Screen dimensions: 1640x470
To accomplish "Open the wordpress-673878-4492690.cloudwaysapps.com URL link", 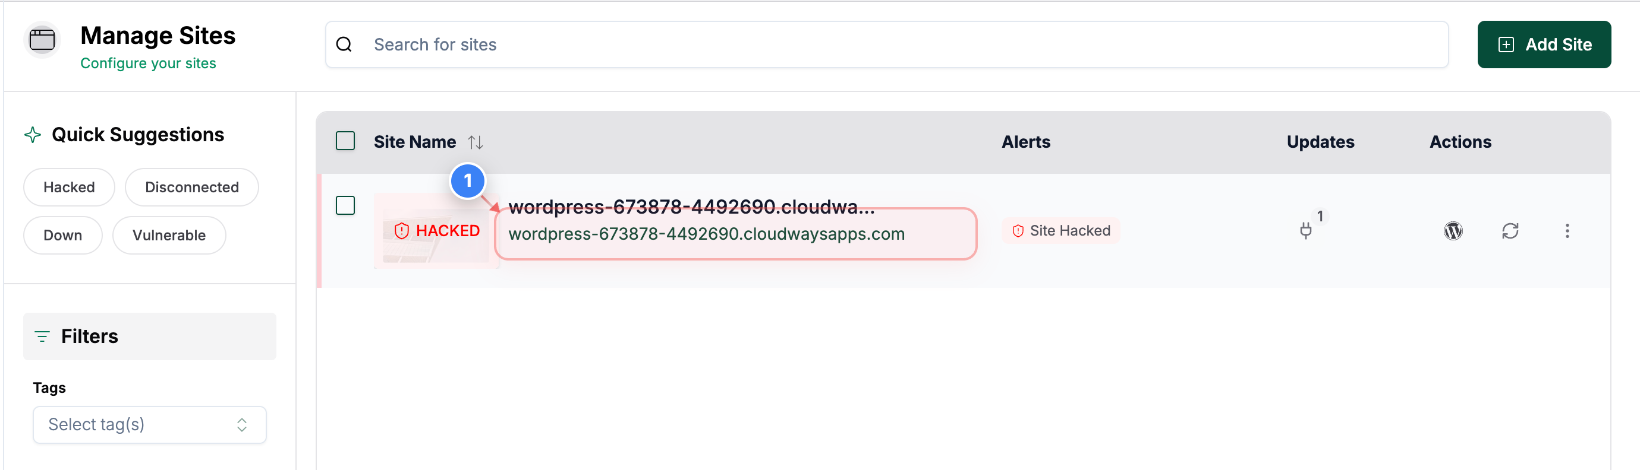I will pos(706,234).
